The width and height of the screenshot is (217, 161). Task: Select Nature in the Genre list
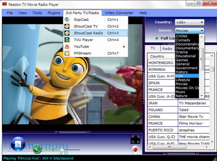tap(187, 96)
